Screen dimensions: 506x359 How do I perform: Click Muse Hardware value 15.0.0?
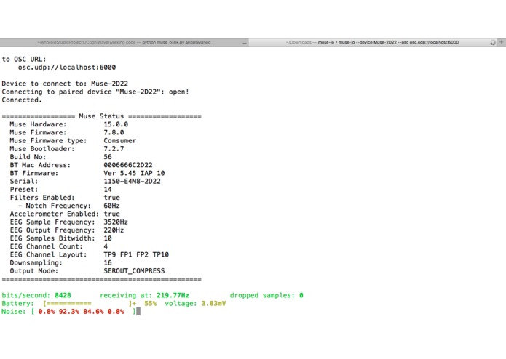coord(116,124)
